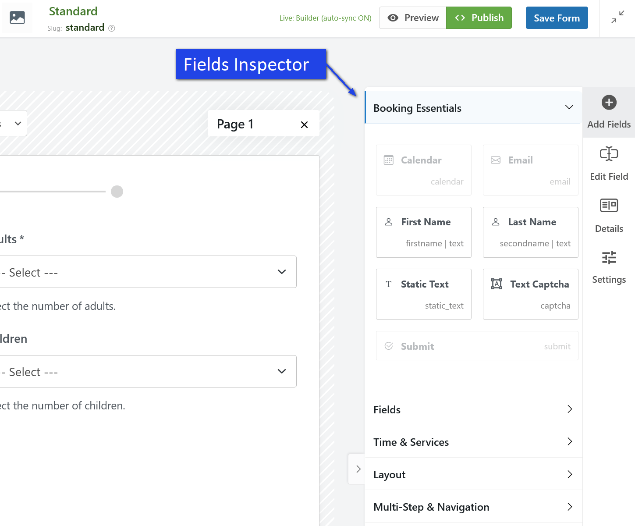Collapse the inspector panel with side arrow
Image resolution: width=635 pixels, height=526 pixels.
[358, 469]
